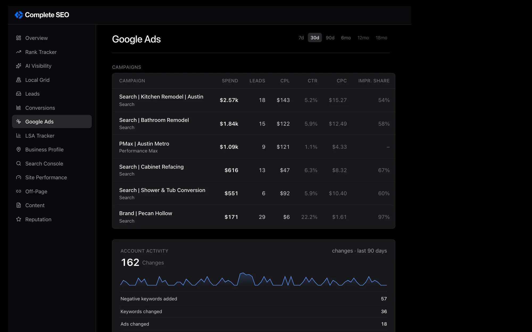The image size is (532, 332).
Task: Click the account activity sparkline chart
Action: coord(253,279)
